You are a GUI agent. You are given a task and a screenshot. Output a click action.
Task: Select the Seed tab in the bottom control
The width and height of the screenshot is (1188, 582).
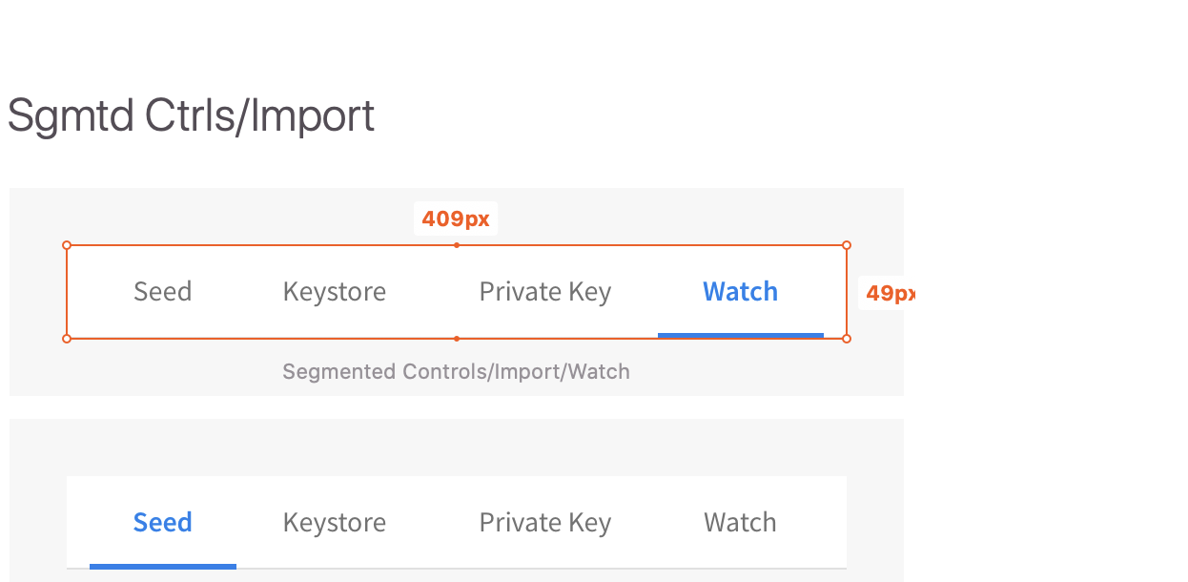pos(162,522)
